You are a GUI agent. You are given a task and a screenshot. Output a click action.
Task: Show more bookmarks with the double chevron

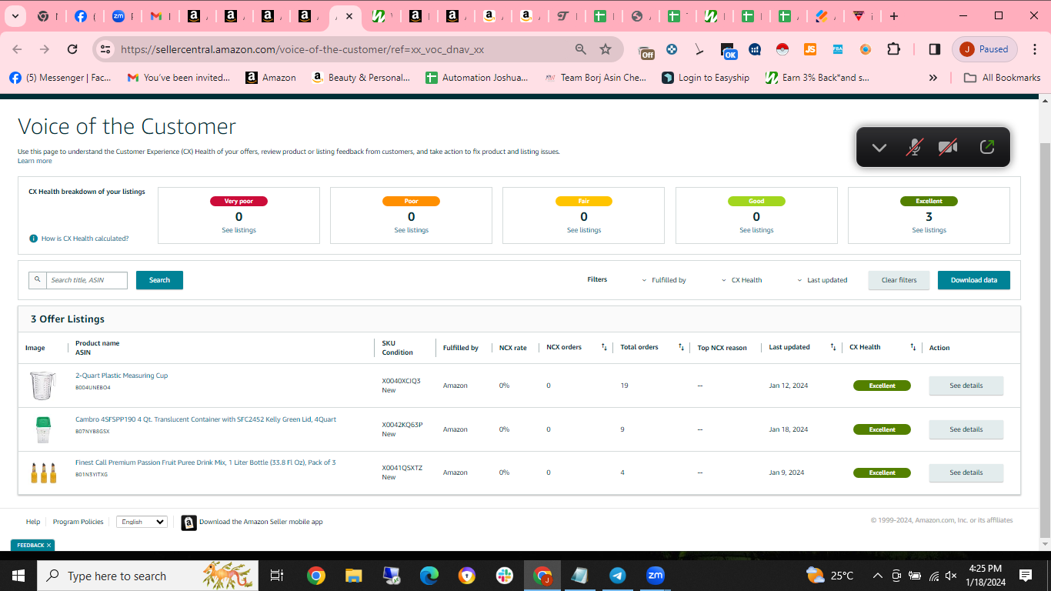(933, 78)
